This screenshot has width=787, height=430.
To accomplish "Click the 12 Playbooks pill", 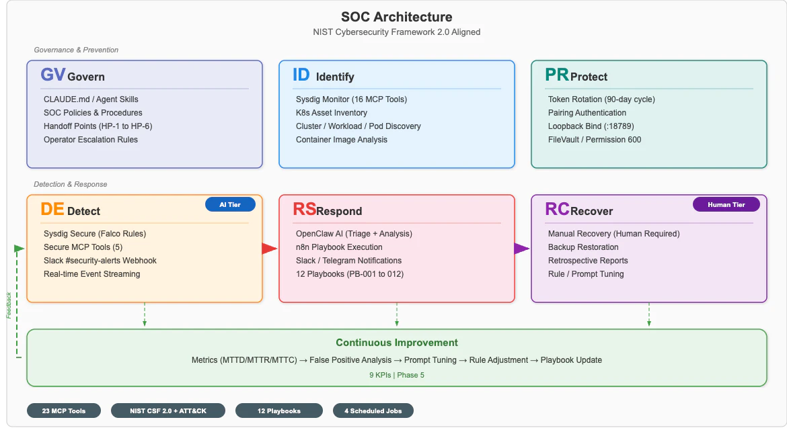I will click(279, 411).
